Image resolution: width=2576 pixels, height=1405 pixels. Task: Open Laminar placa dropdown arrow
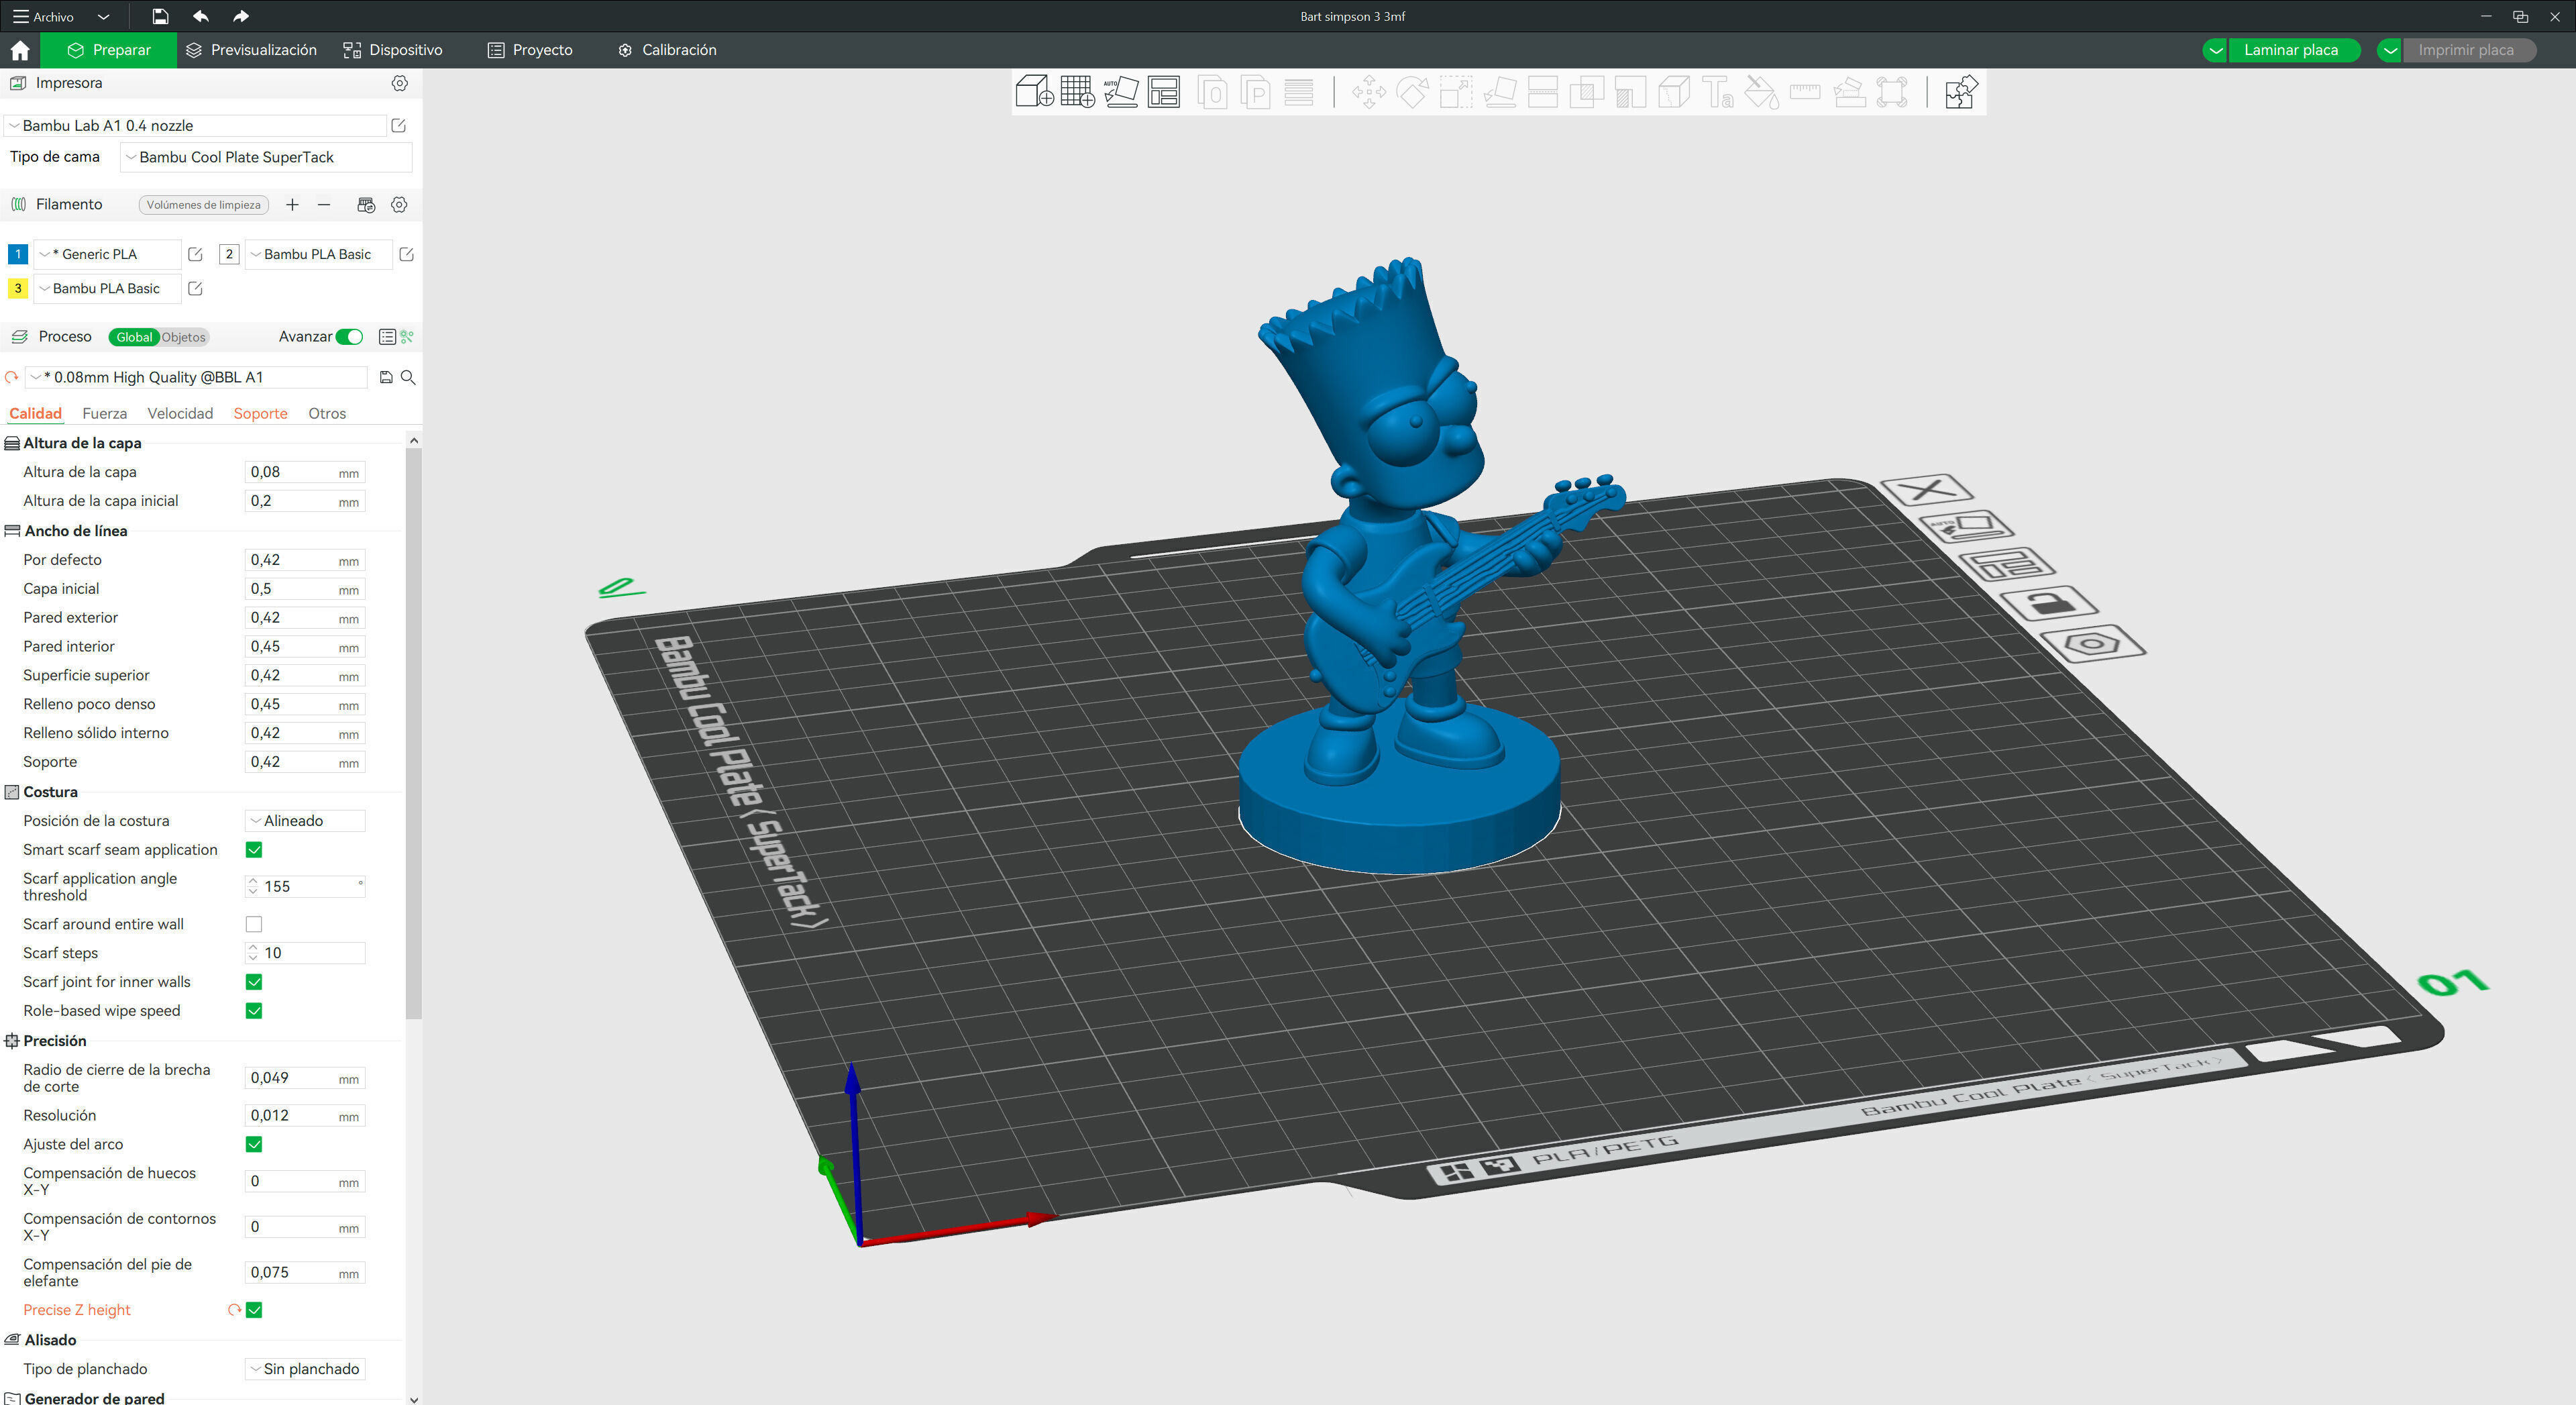(x=2215, y=50)
